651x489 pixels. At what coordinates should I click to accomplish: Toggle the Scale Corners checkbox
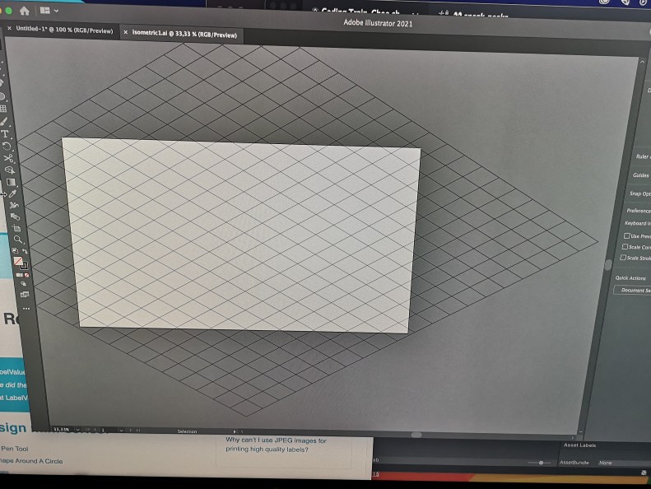625,247
